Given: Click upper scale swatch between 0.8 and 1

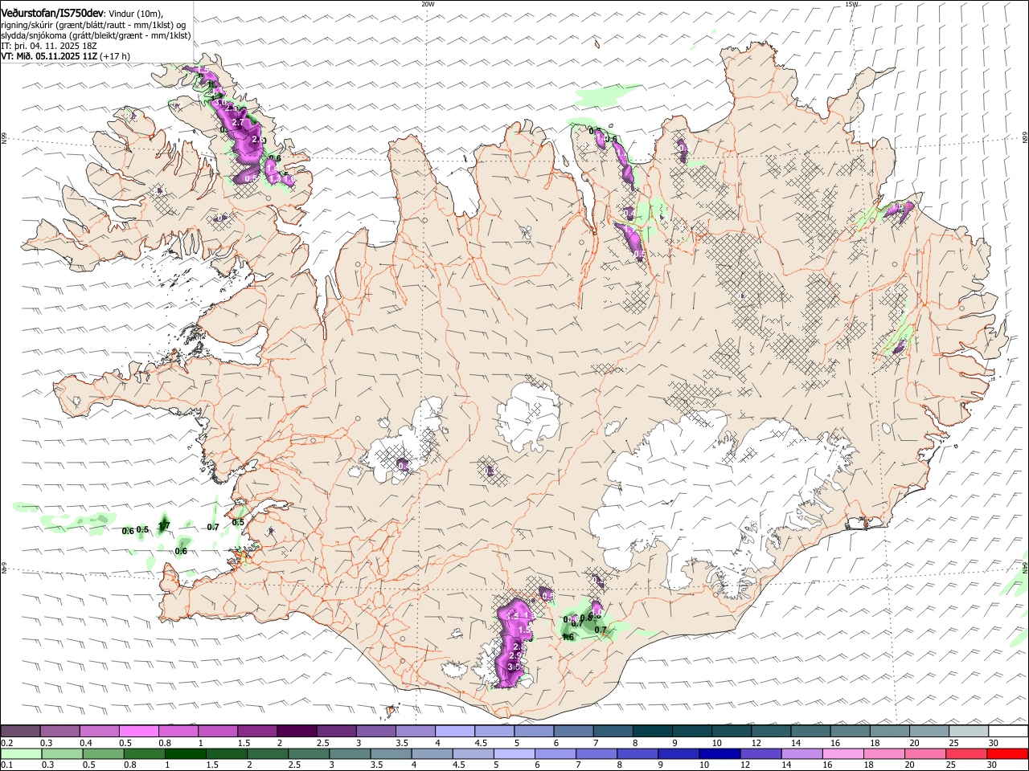Looking at the screenshot, I should coord(178,732).
